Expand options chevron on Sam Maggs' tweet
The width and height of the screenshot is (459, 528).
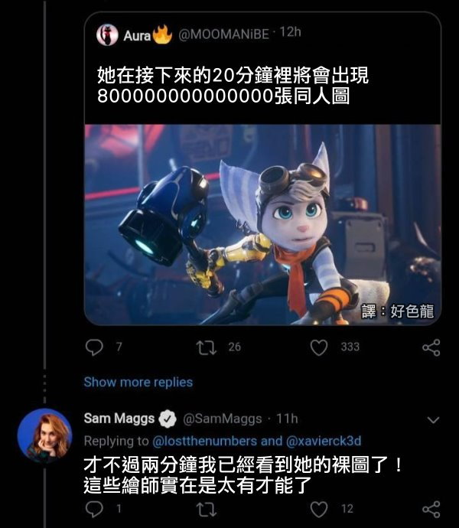pyautogui.click(x=433, y=419)
